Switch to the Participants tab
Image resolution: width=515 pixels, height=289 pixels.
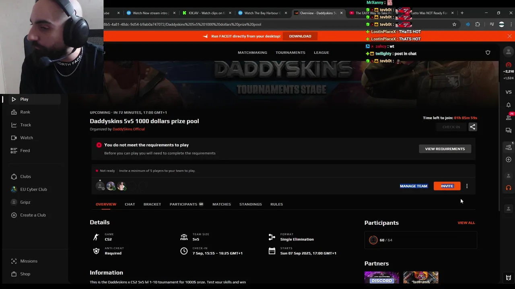click(186, 204)
